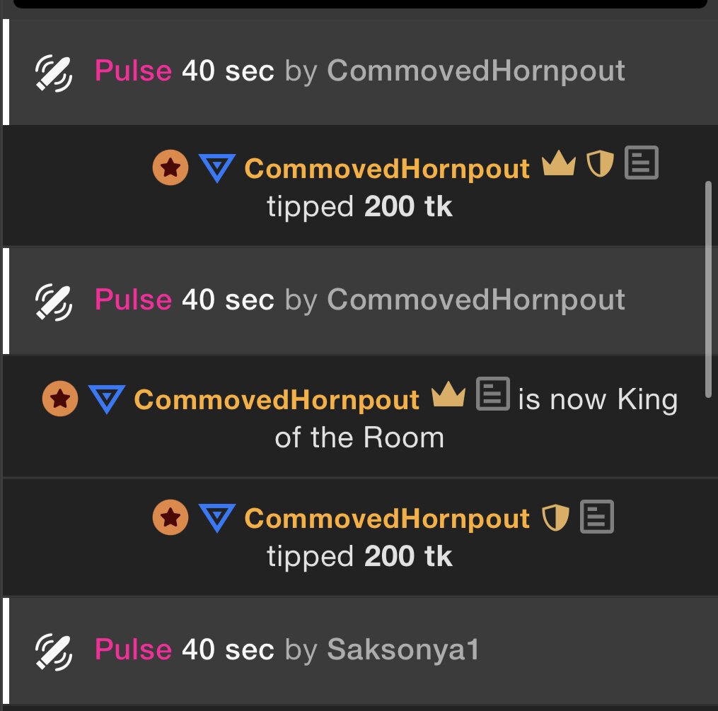Image resolution: width=718 pixels, height=711 pixels.
Task: Click the Pulse vibration icon beside Saksonya1
Action: pyautogui.click(x=53, y=651)
